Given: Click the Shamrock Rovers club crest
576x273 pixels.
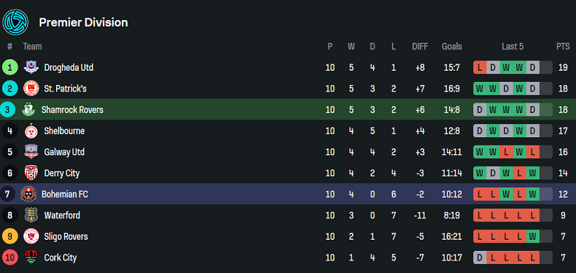Looking at the screenshot, I should coord(28,110).
